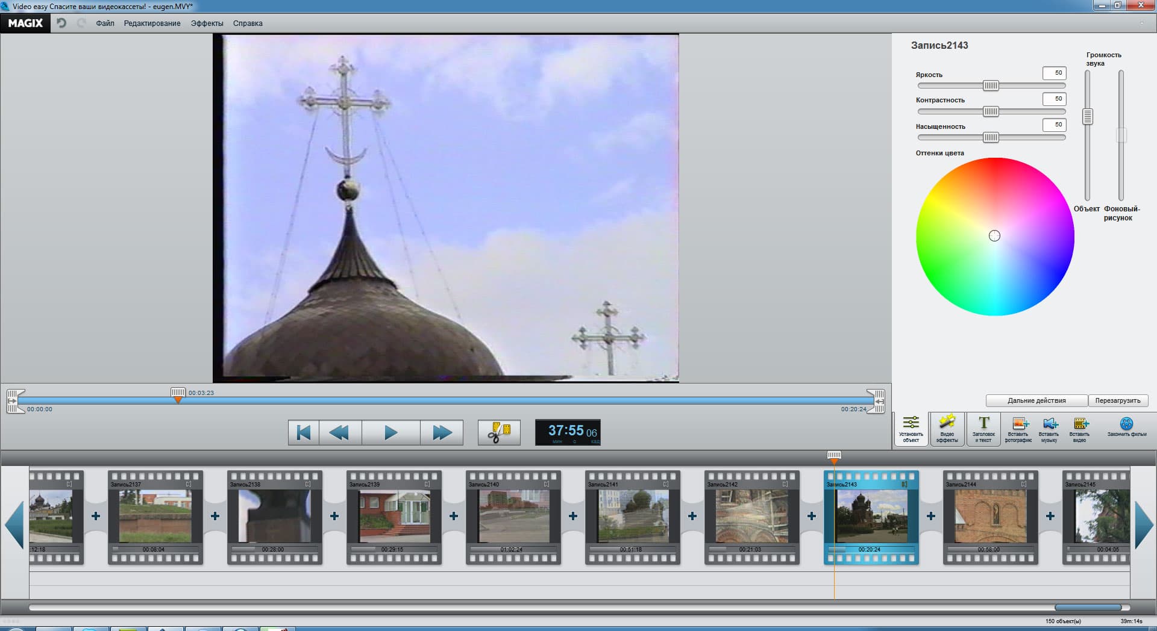Click the Перезагрузить button
Viewport: 1157px width, 631px height.
[1117, 400]
